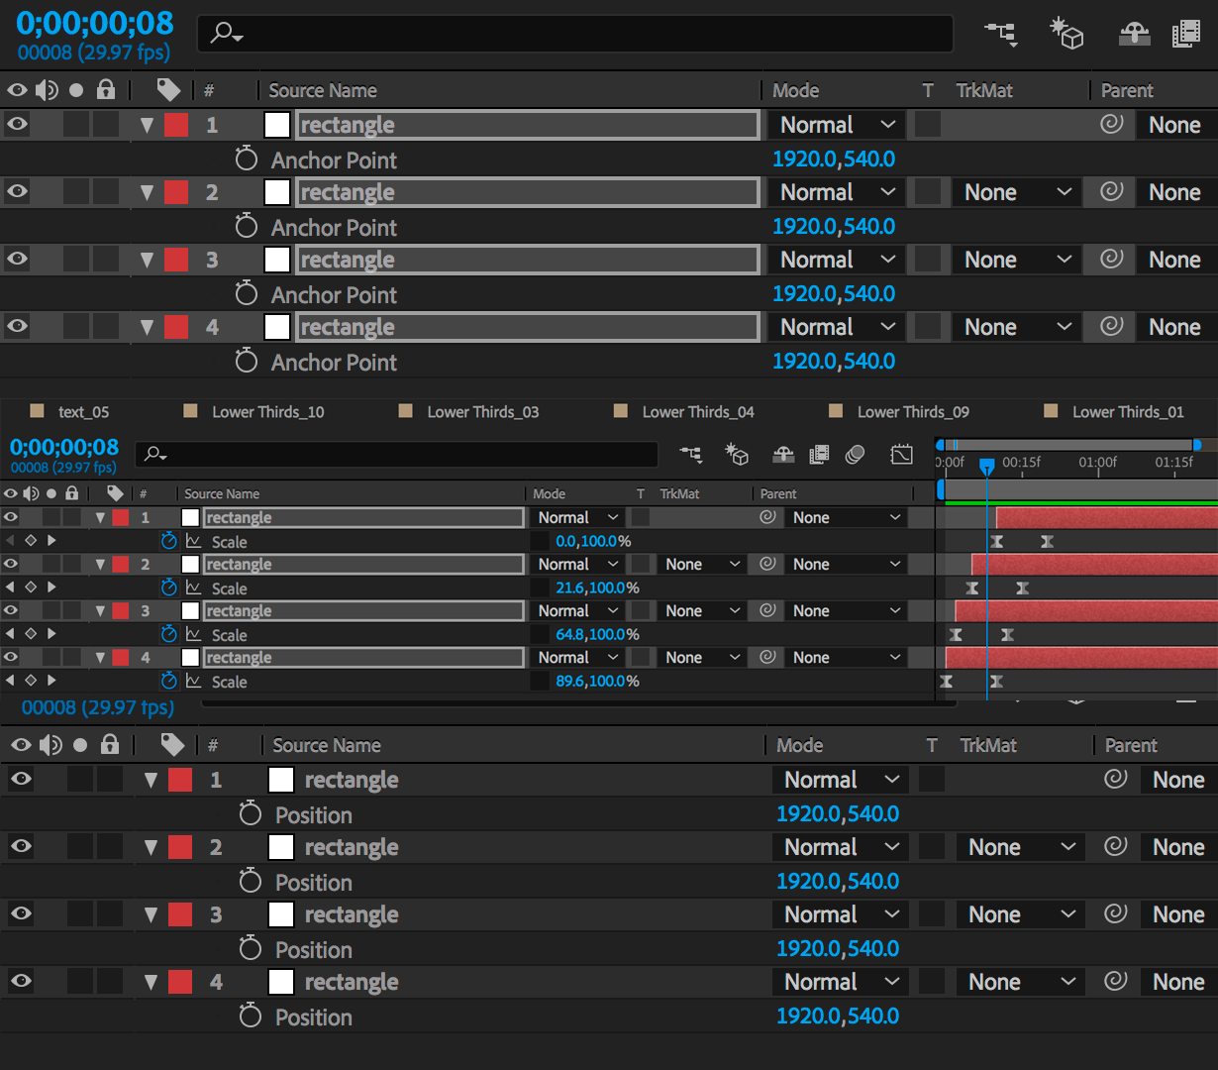Hide layer 1 with eye icon in Anchor Point panel
1218x1070 pixels.
(17, 124)
